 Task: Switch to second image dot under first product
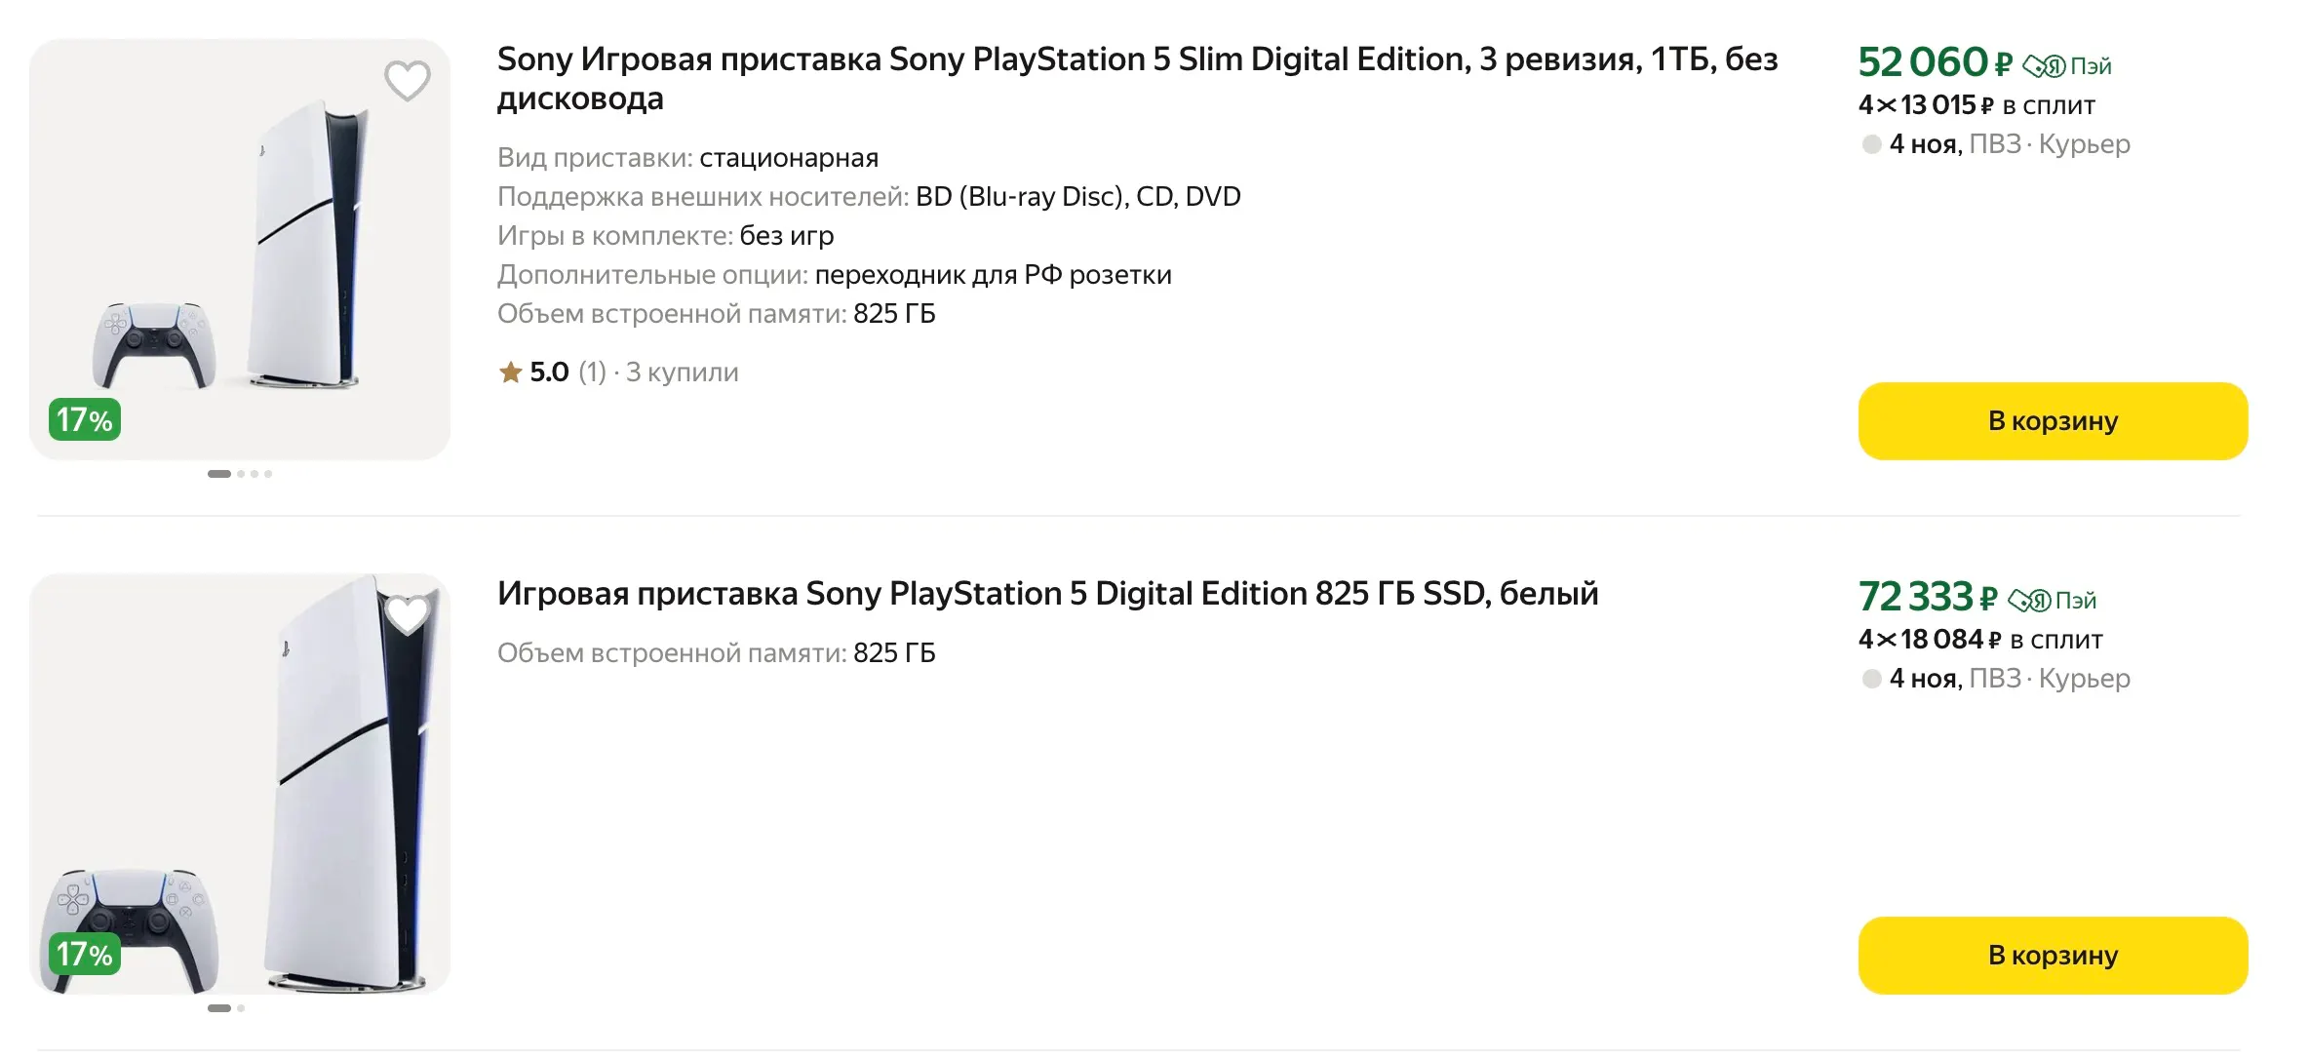click(242, 474)
